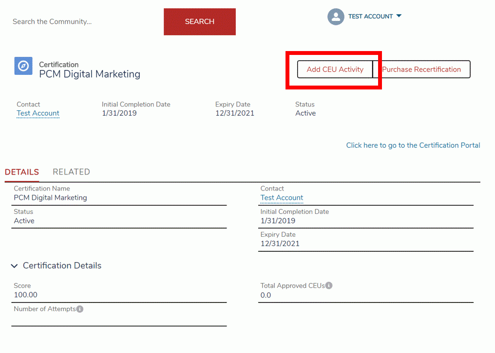The image size is (495, 353).
Task: Switch to the RELATED tab
Action: (71, 172)
